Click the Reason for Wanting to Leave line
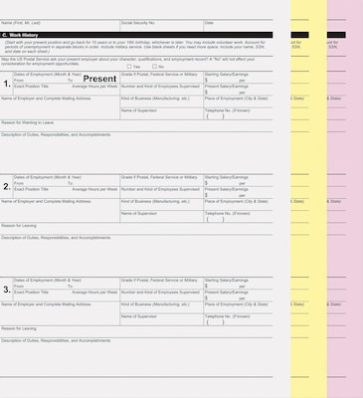363x398 pixels. (x=136, y=125)
